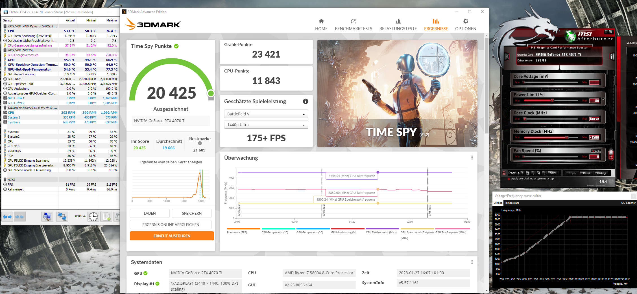This screenshot has height=294, width=637.
Task: Collapse the CPU [#0]: AMD Ryzen 7 5800X group
Action: coord(5,26)
